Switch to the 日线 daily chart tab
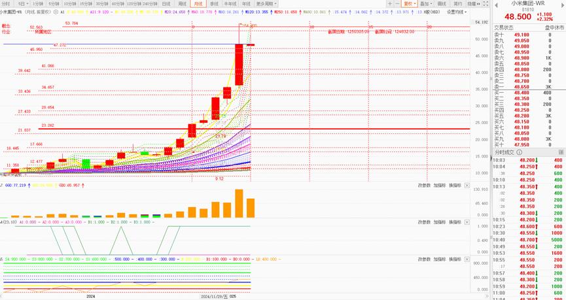Screen dimensions: 566x300 166,3
